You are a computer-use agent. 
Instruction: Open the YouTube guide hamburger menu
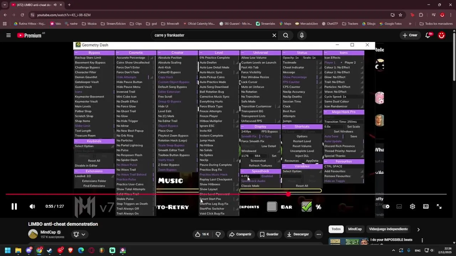[9, 35]
